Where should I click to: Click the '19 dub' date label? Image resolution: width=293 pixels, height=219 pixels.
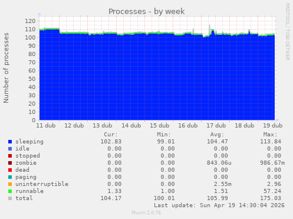click(273, 126)
